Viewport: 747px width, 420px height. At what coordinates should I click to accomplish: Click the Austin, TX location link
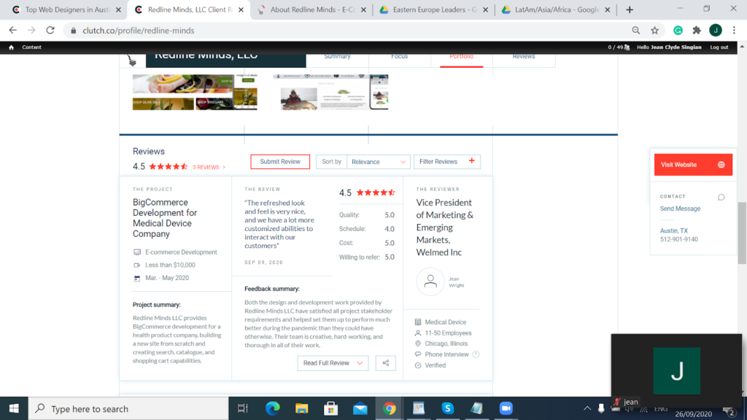click(x=673, y=230)
